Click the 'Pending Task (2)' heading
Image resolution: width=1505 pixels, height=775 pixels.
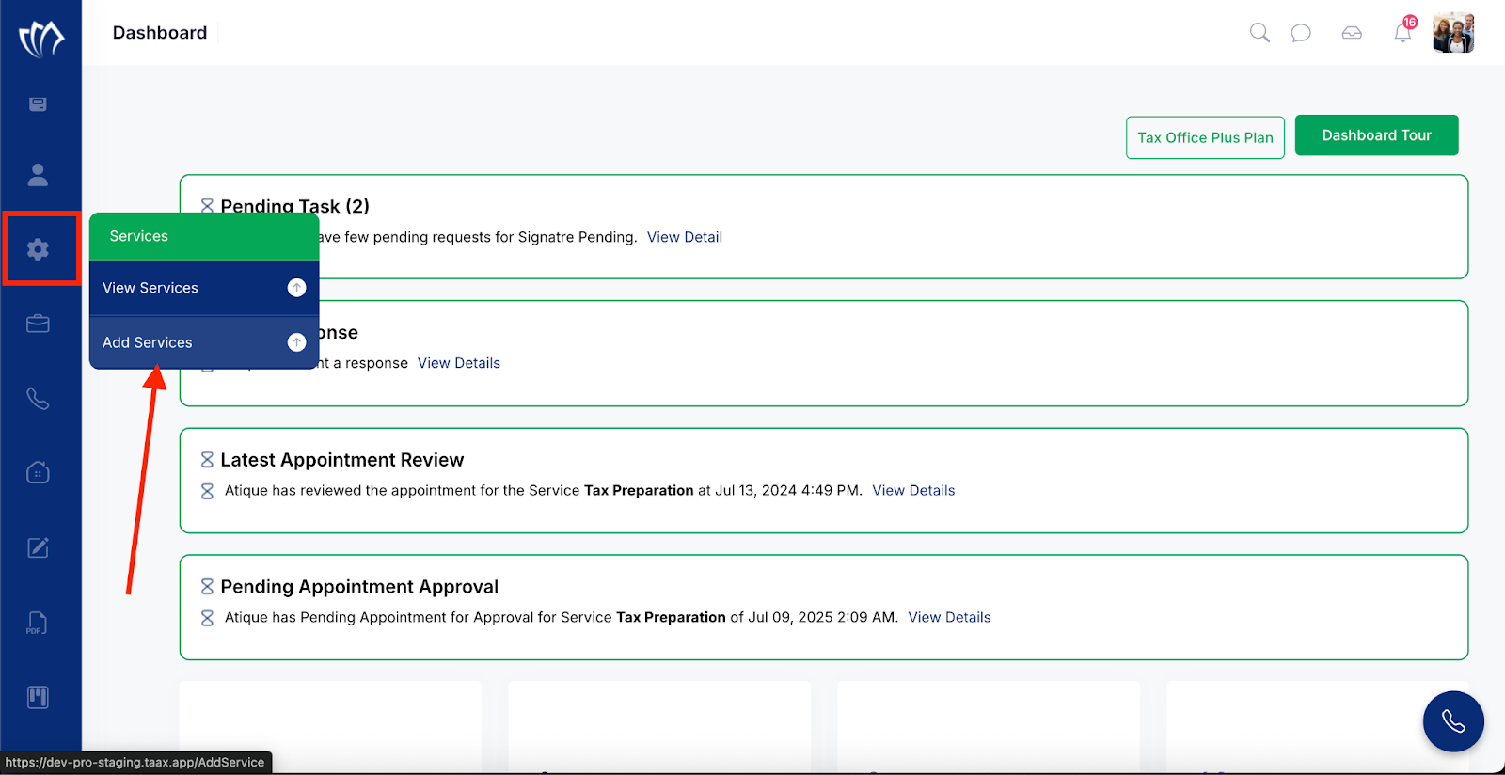tap(294, 206)
